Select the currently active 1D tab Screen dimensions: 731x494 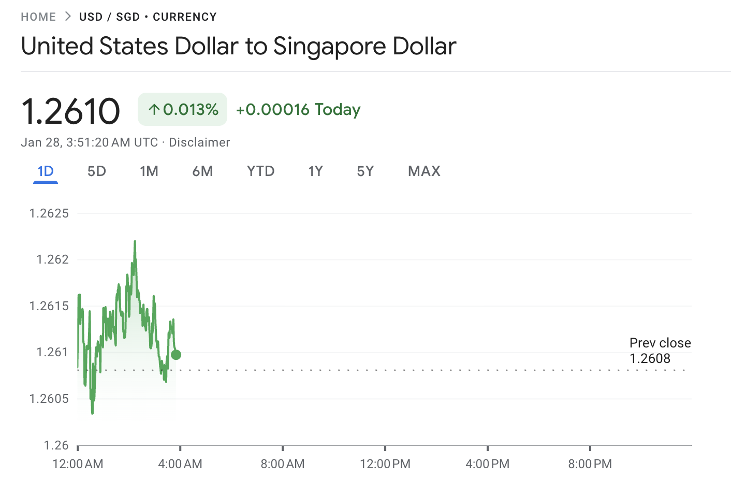coord(45,171)
